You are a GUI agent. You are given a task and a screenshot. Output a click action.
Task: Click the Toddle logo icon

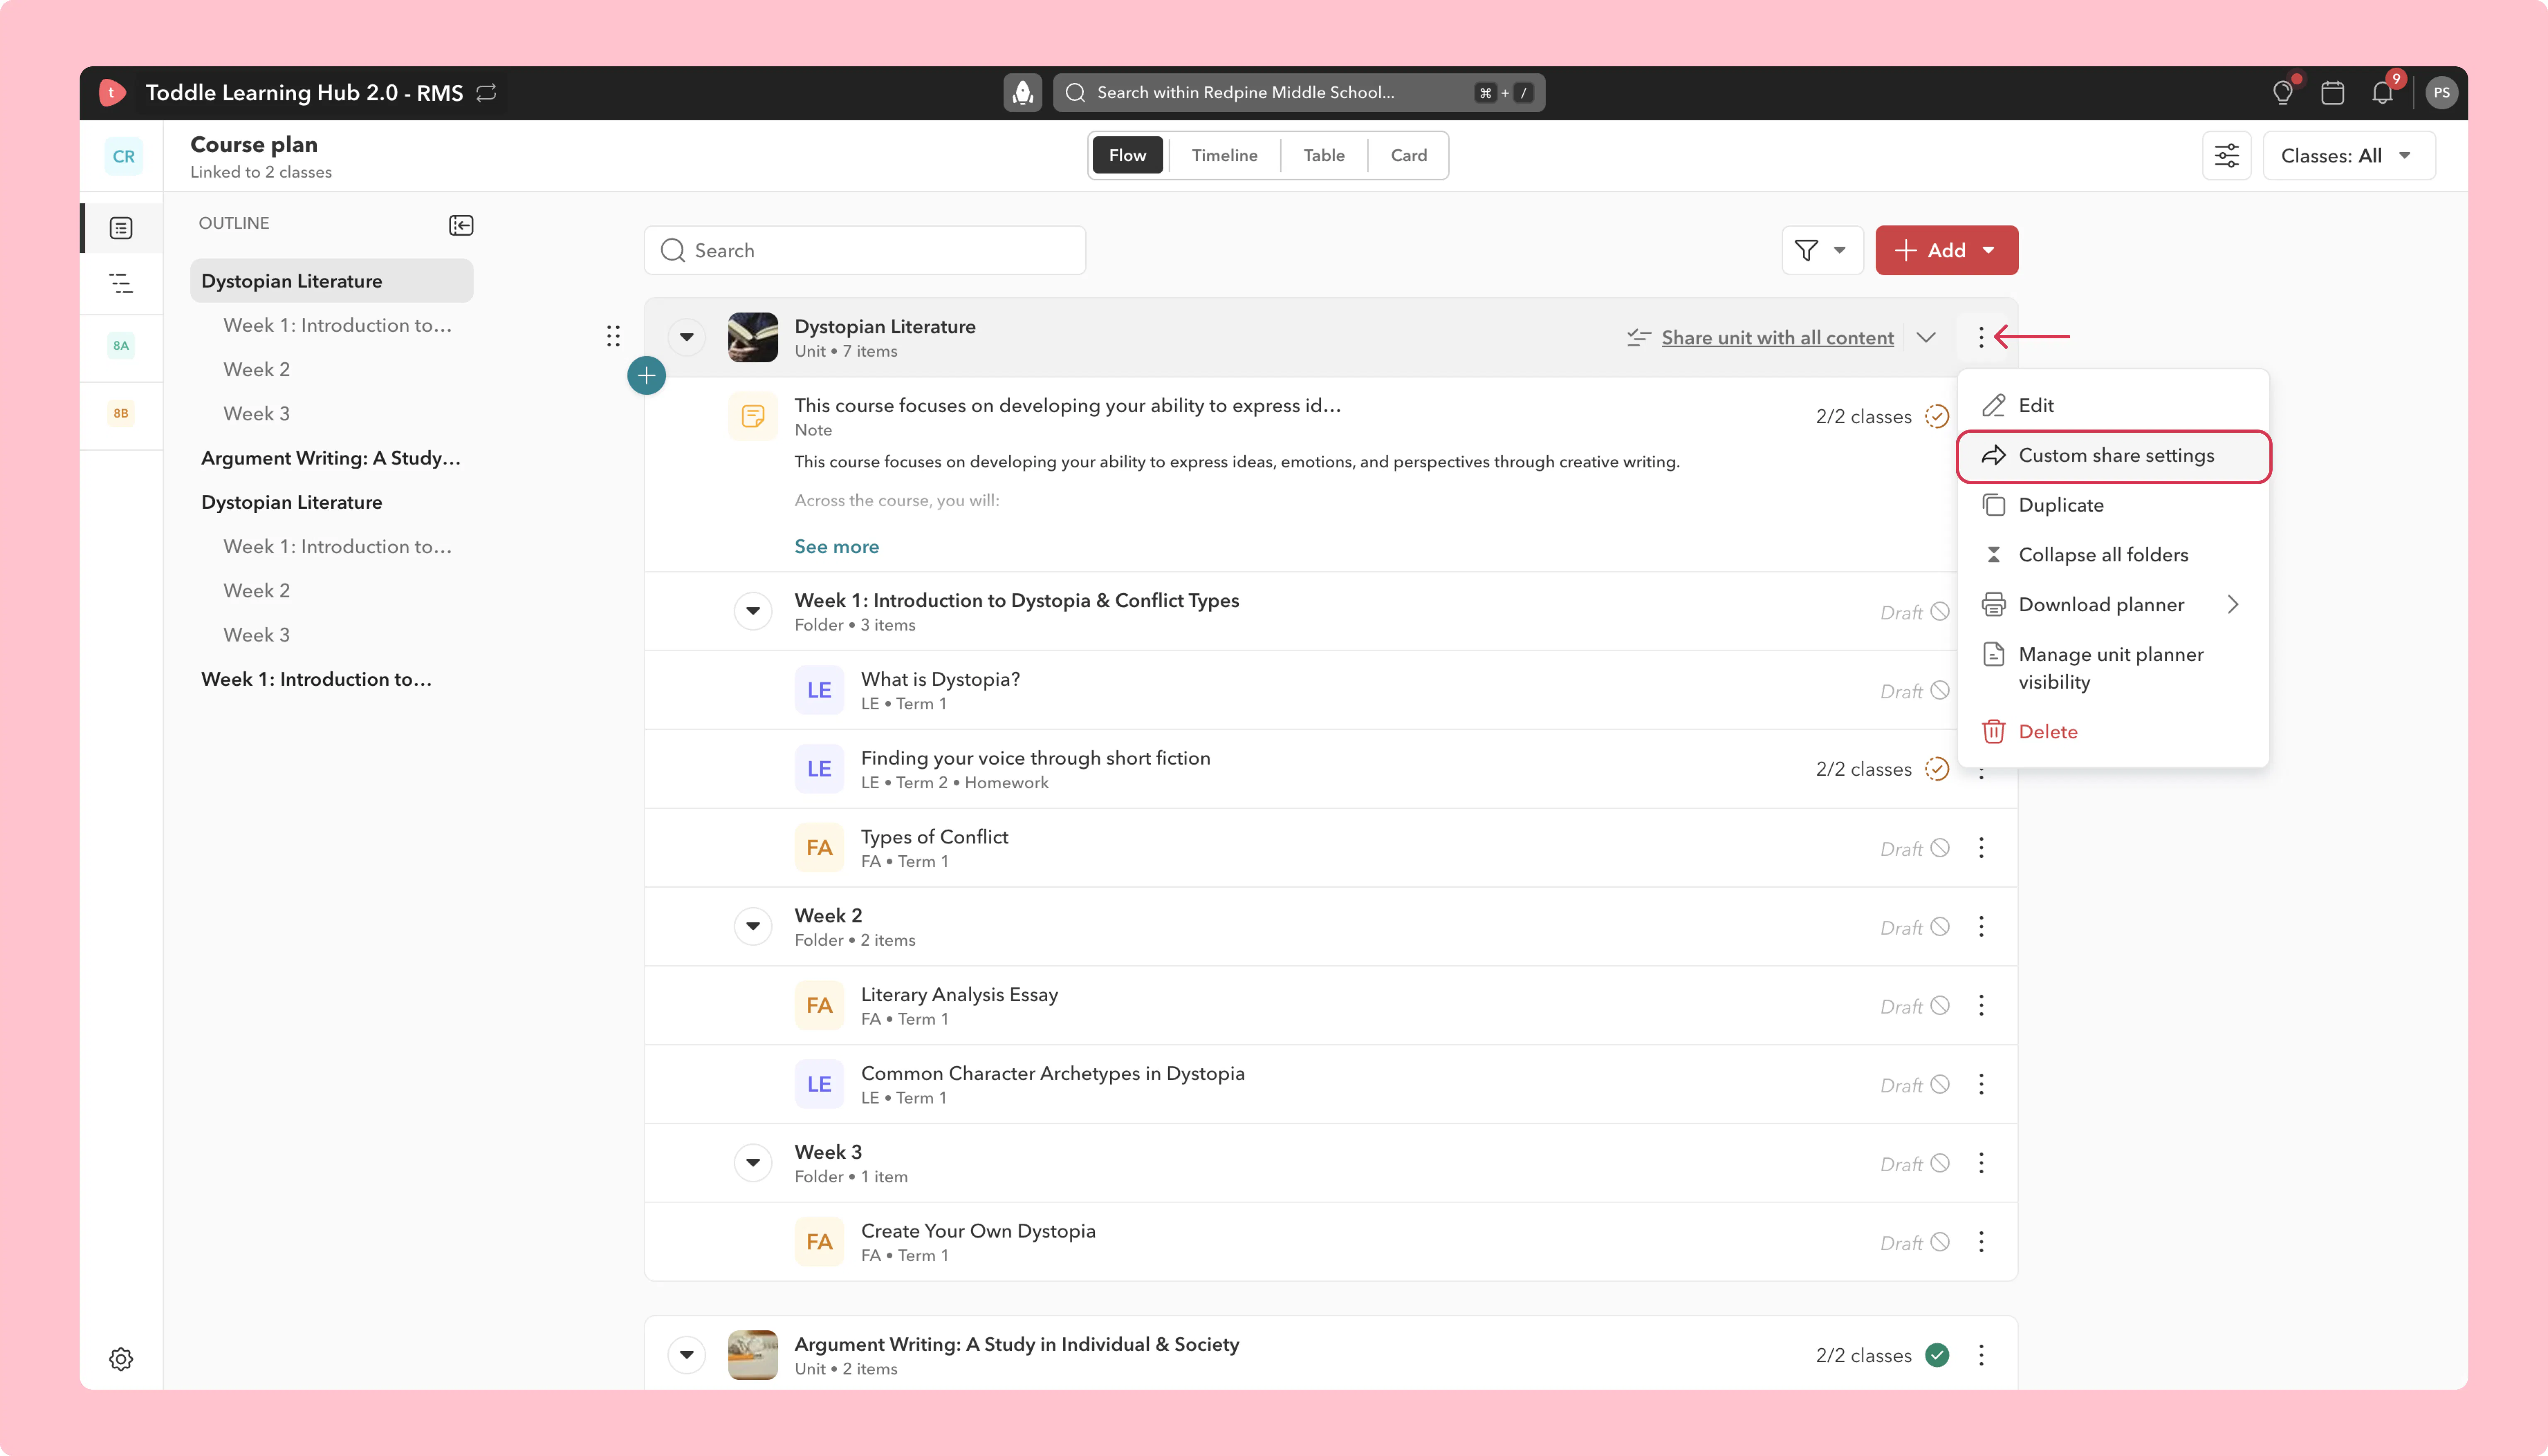[112, 93]
